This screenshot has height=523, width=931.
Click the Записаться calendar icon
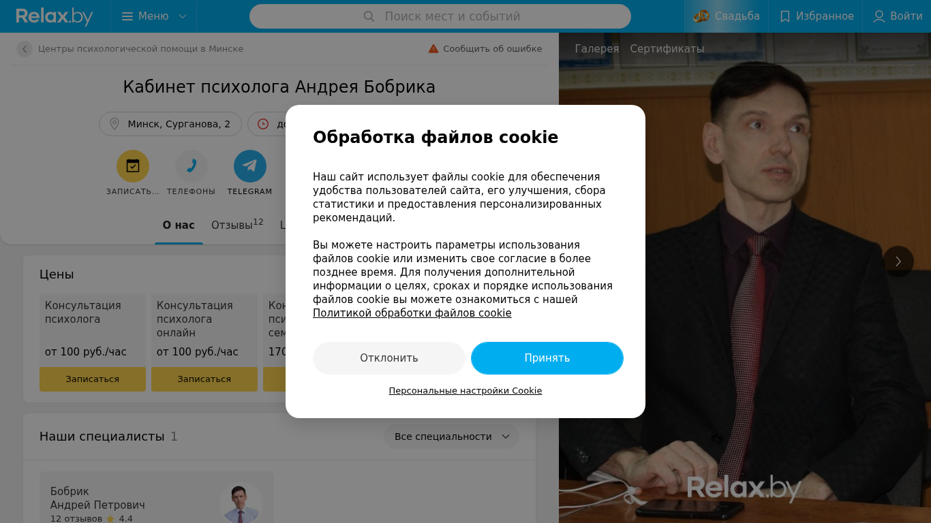(x=133, y=166)
